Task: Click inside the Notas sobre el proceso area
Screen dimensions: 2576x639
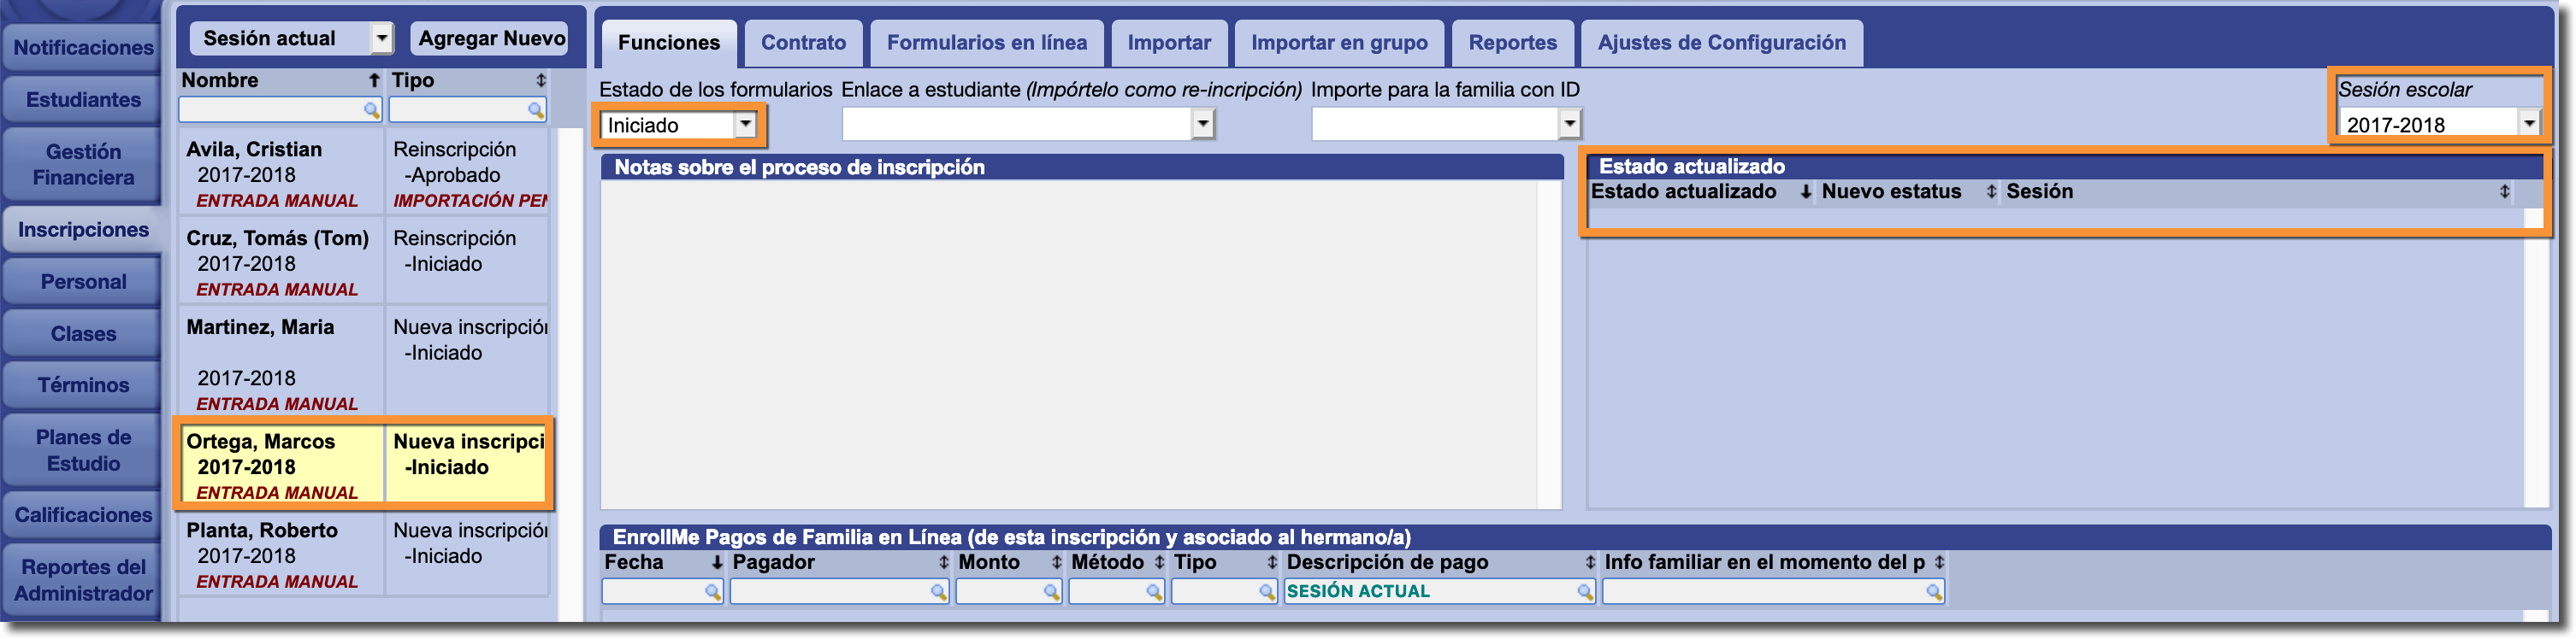Action: pos(1070,344)
